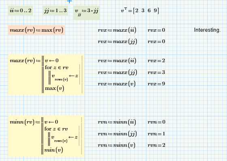
Task: Click the pink maxx(rv):=max(rv) definition
Action: [x=36, y=30]
